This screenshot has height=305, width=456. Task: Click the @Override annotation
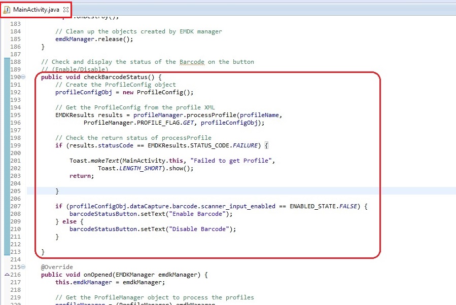(57, 267)
